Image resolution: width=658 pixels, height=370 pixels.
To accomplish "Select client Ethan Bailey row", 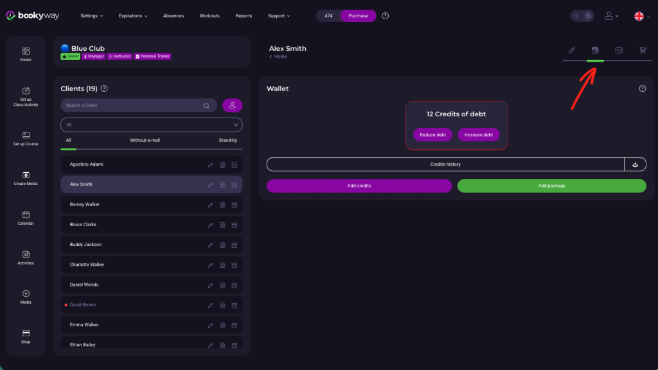I will [152, 342].
